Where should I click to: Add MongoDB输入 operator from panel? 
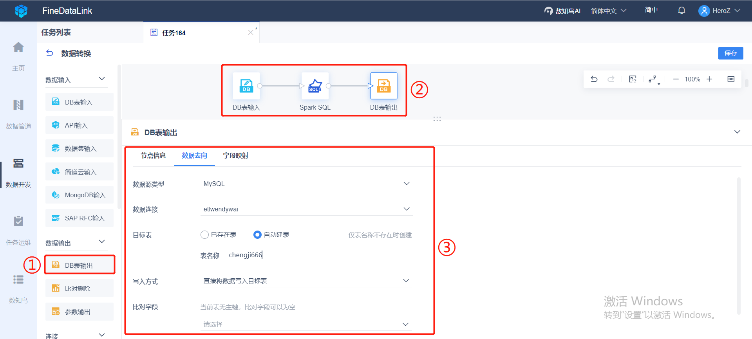[x=80, y=195]
